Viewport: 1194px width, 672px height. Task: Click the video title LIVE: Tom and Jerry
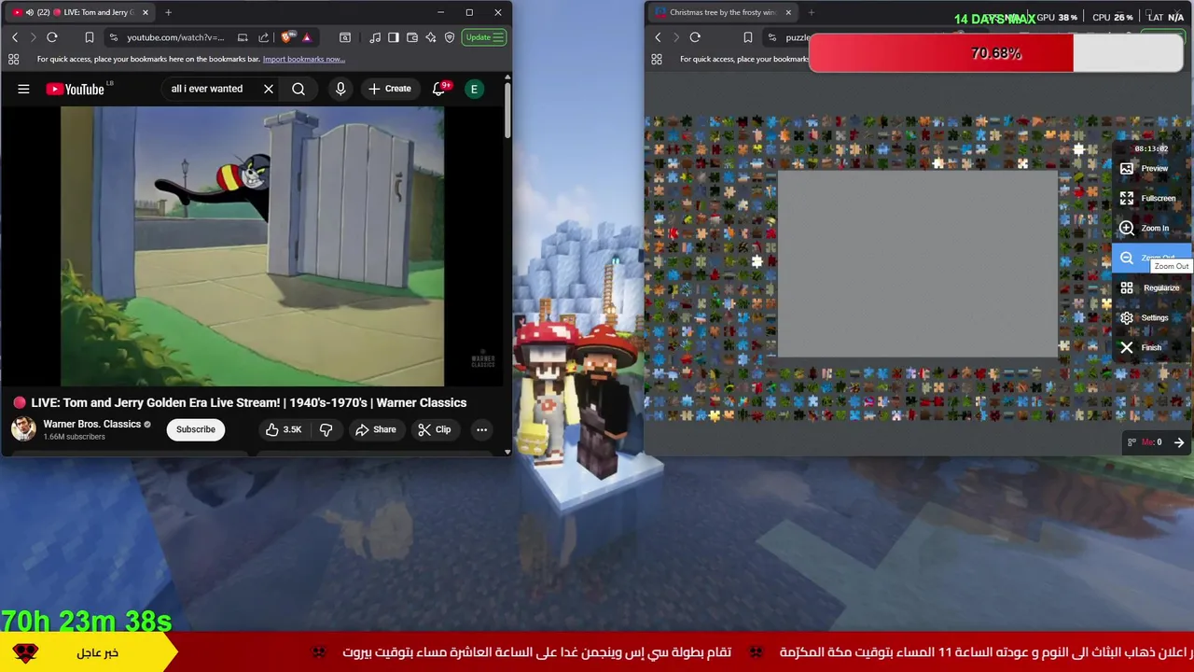(248, 402)
